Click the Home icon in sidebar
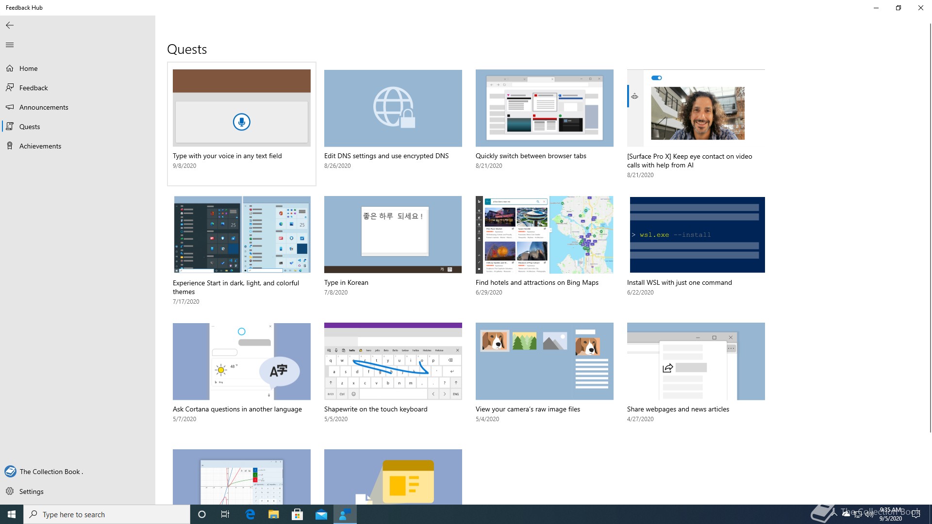This screenshot has height=524, width=932. 10,68
